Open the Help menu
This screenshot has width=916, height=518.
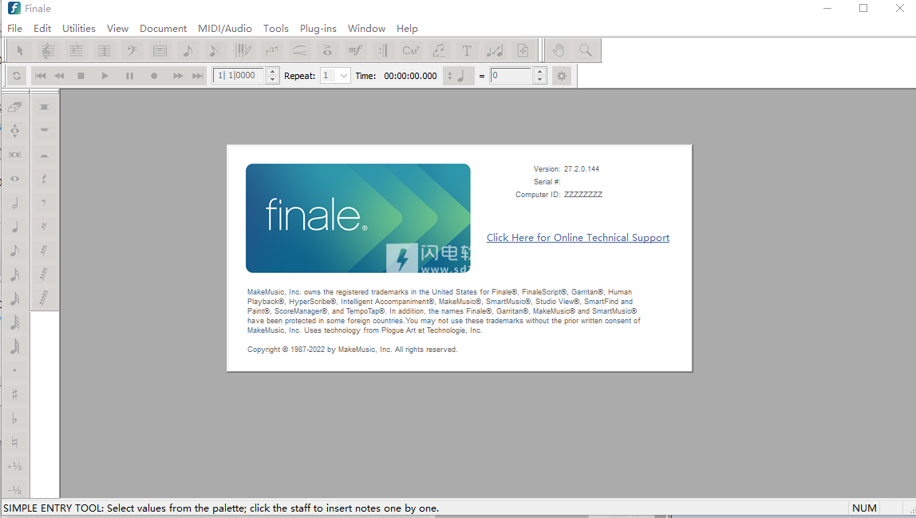point(407,28)
